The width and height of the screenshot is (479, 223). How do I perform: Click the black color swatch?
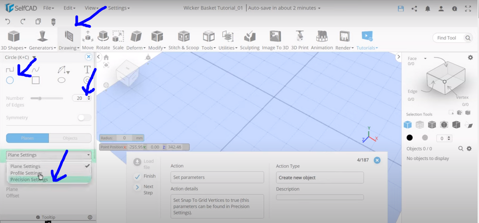pos(410,138)
